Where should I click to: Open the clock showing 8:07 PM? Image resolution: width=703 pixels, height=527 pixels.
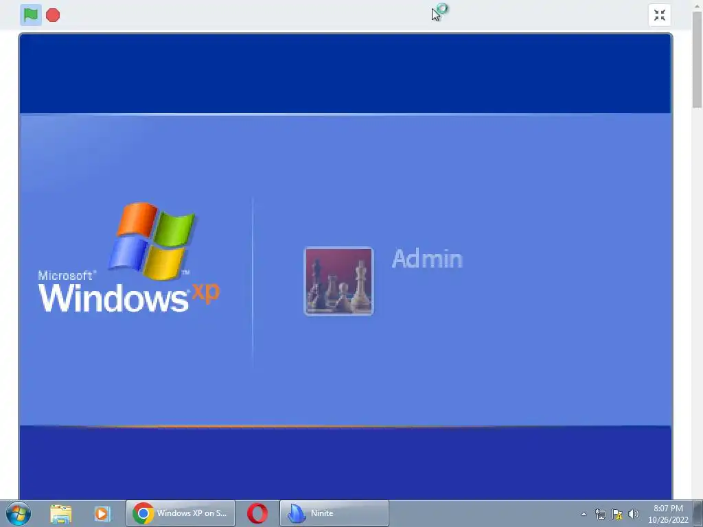click(668, 514)
